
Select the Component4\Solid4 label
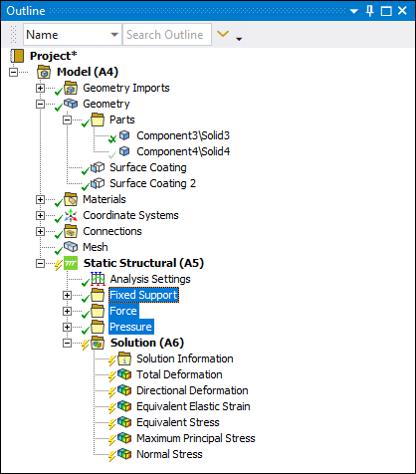pos(183,151)
